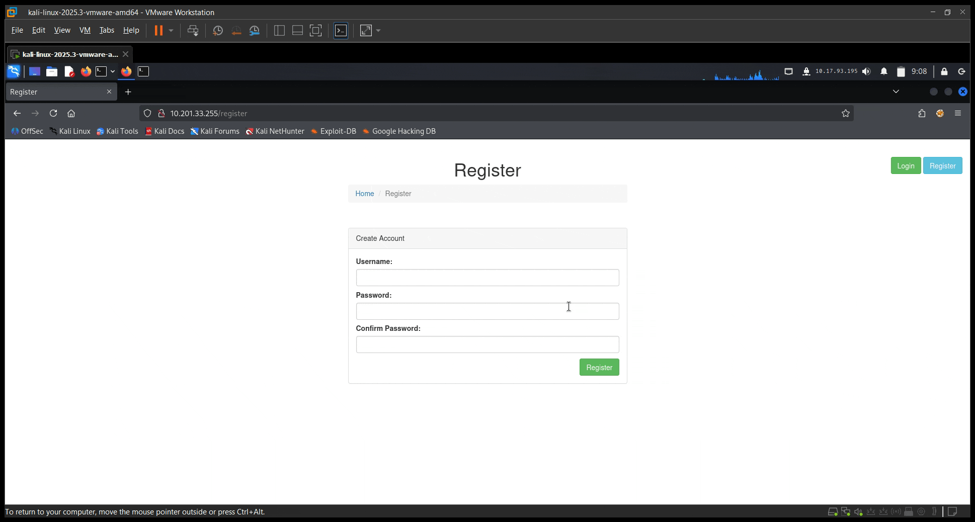Screen dimensions: 975x522
Task: Click into the Username input field
Action: pos(487,278)
